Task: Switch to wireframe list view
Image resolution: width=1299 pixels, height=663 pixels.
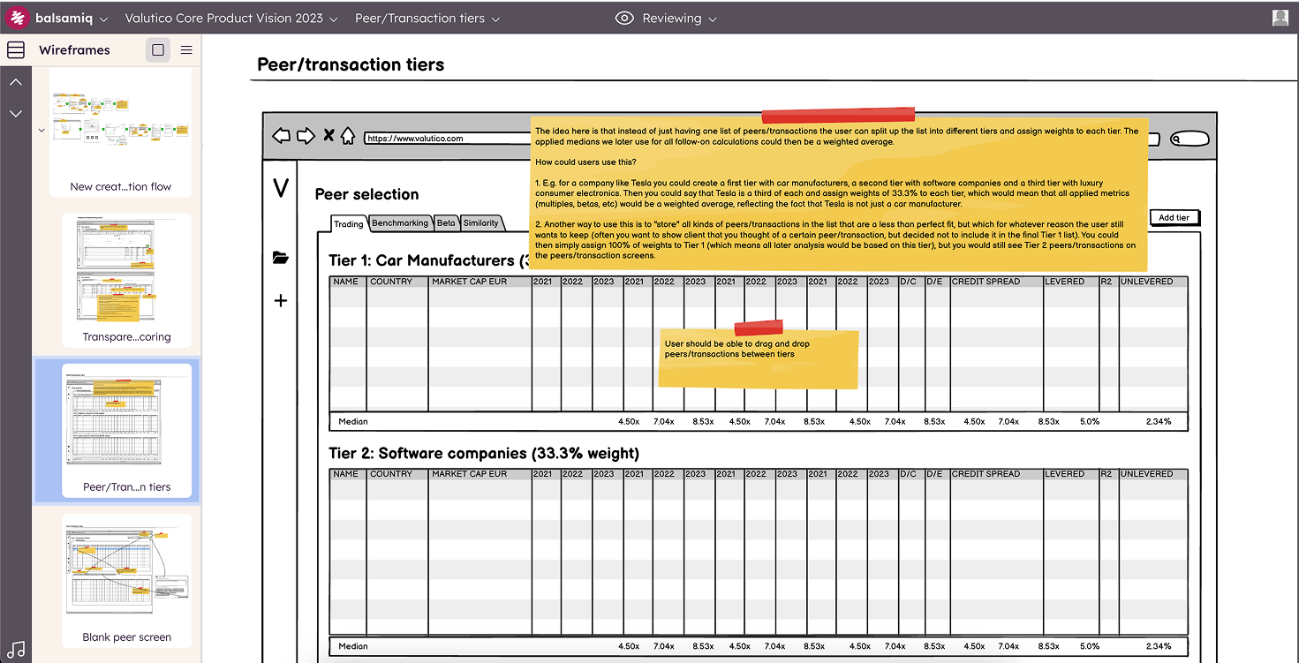Action: pos(186,50)
